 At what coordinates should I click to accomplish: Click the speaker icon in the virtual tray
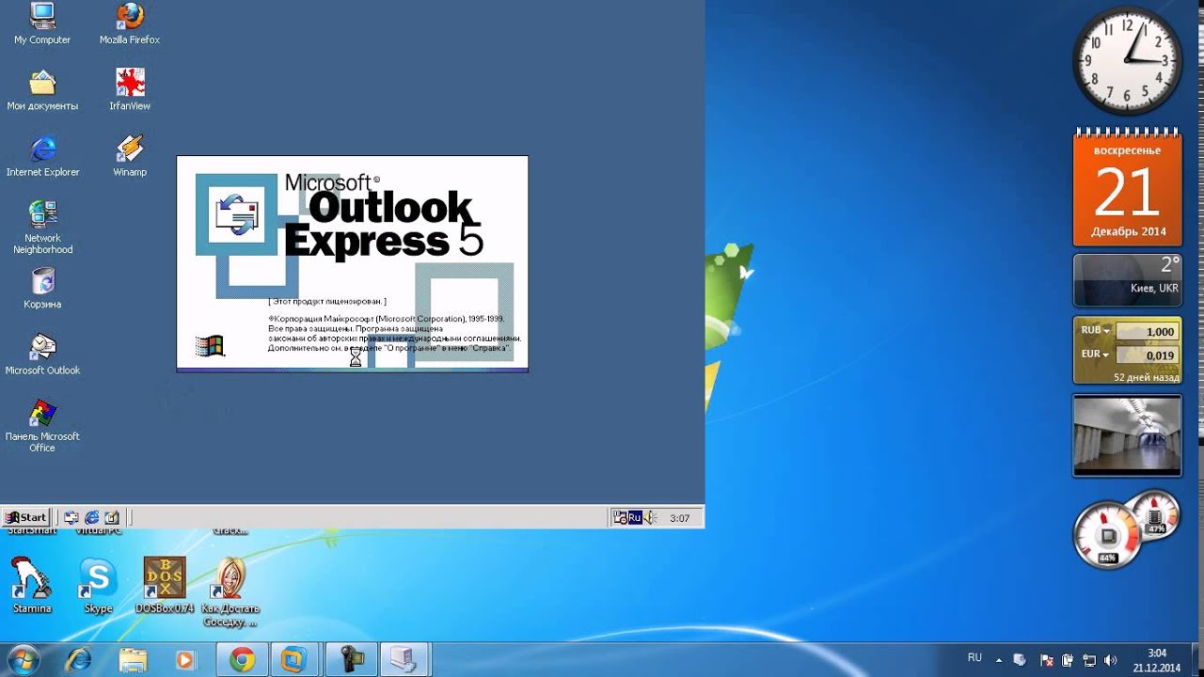click(x=649, y=517)
